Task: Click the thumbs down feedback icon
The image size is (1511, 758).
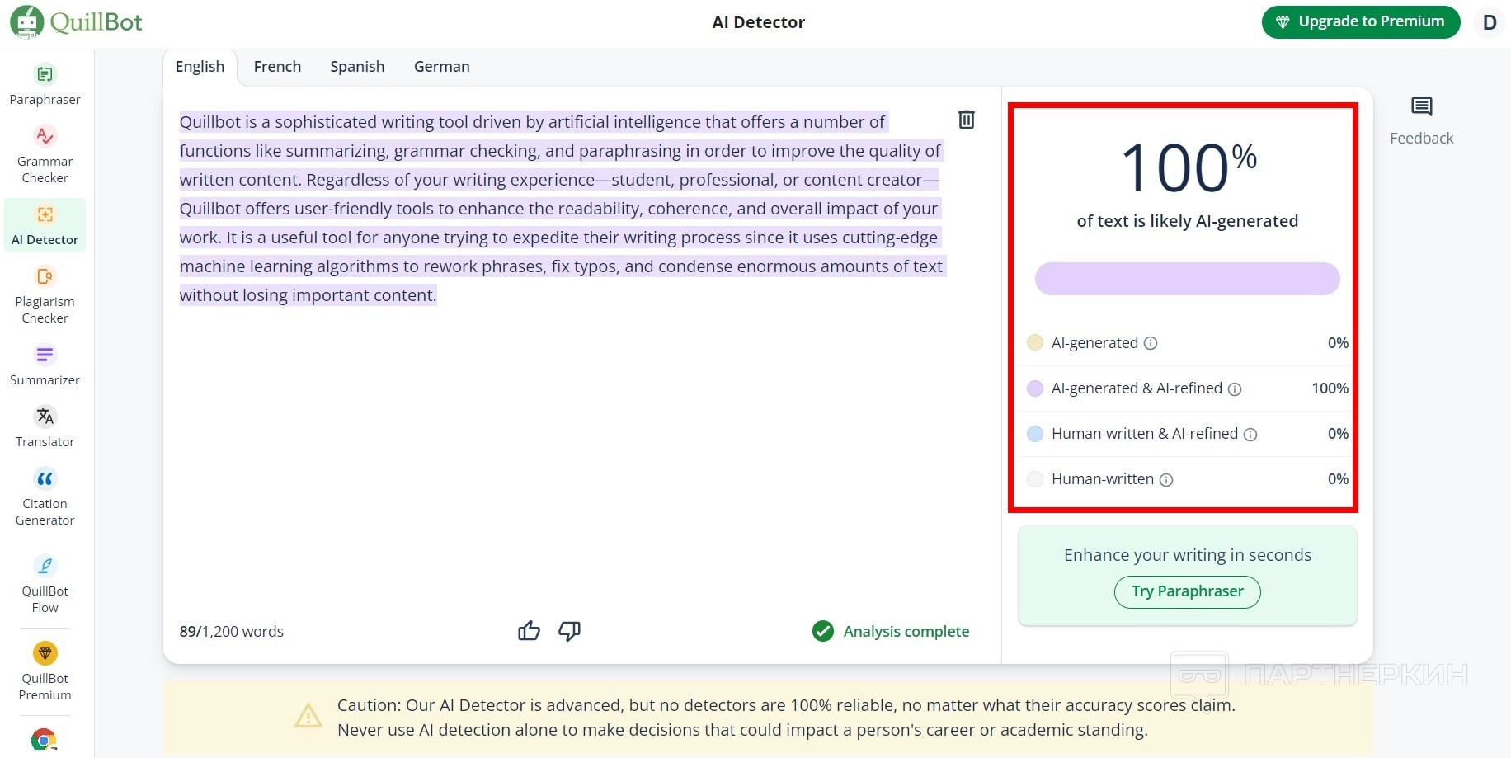Action: pos(569,631)
